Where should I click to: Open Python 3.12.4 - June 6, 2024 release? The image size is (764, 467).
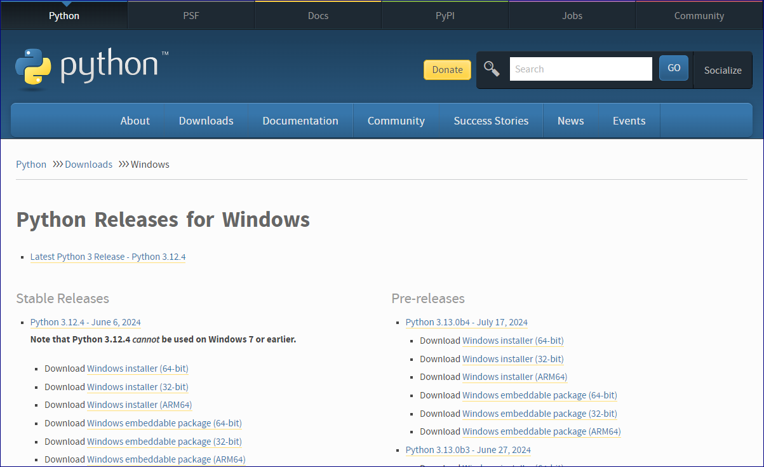86,322
